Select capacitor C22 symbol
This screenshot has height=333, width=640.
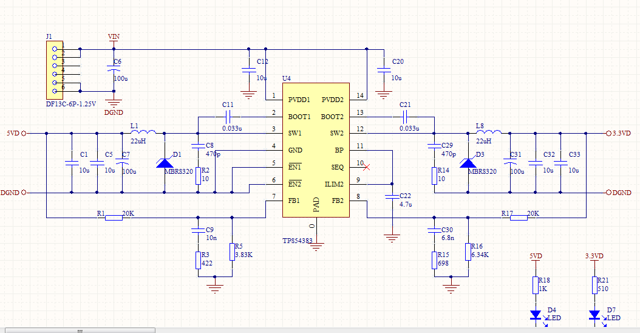pyautogui.click(x=392, y=197)
